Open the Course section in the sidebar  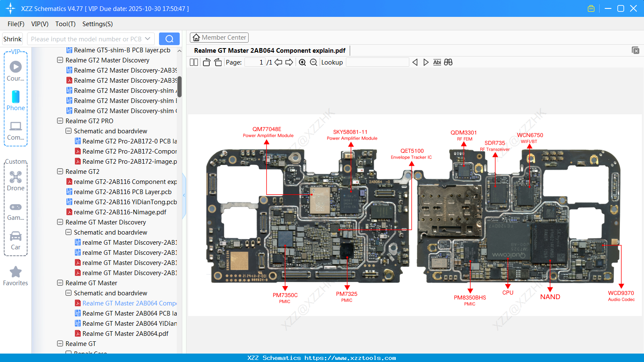tap(16, 71)
